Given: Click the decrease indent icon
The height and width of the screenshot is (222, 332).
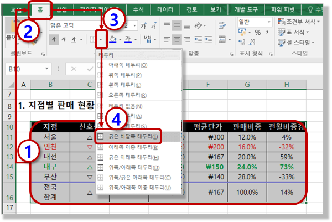Looking at the screenshot, I should click(x=198, y=39).
